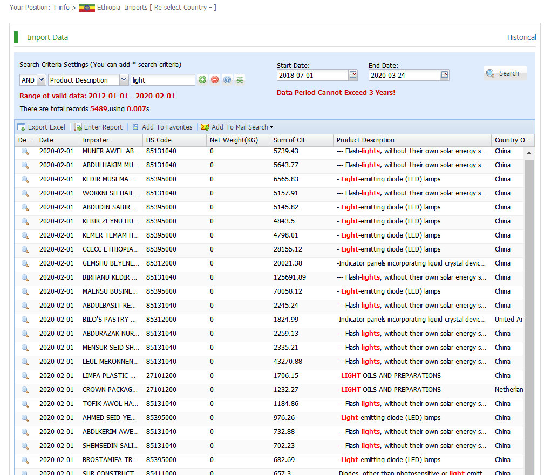Click the green add search criteria icon
Image resolution: width=544 pixels, height=475 pixels.
[x=202, y=80]
